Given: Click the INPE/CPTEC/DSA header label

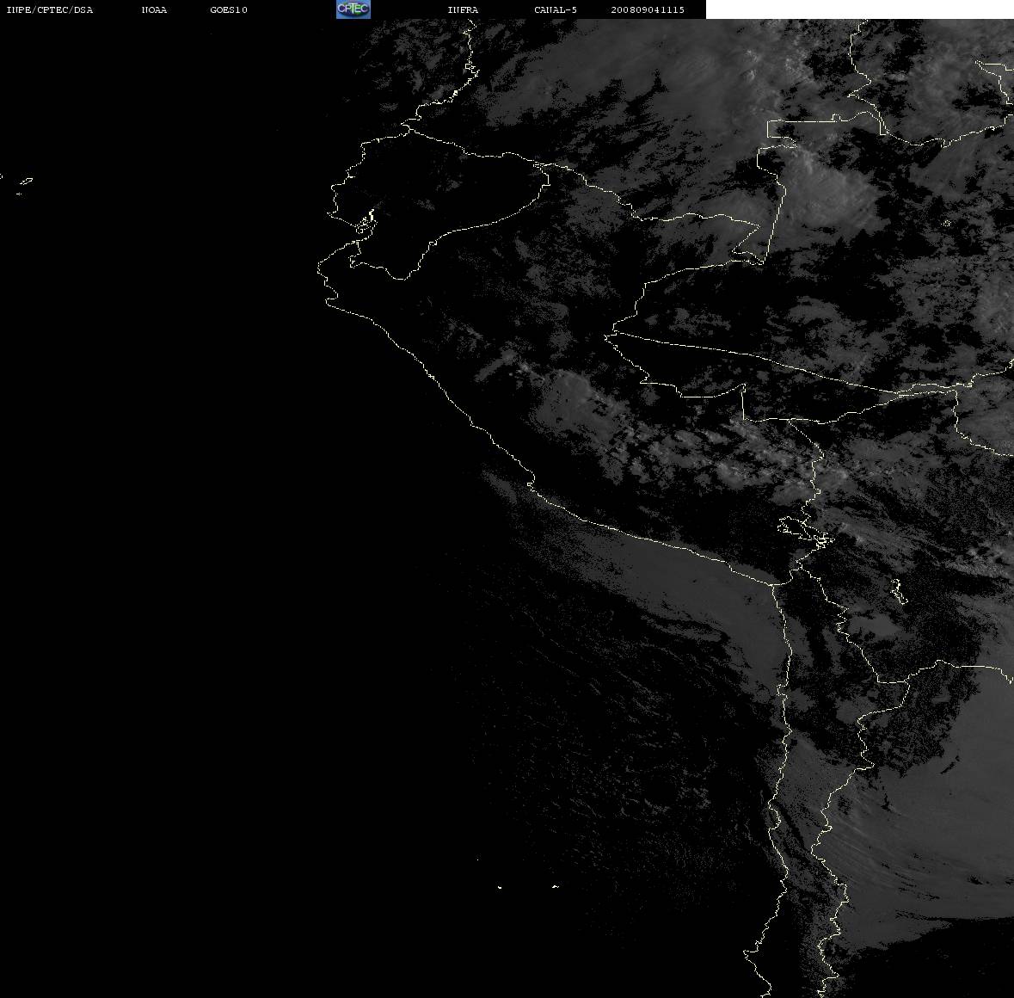Looking at the screenshot, I should (x=49, y=9).
